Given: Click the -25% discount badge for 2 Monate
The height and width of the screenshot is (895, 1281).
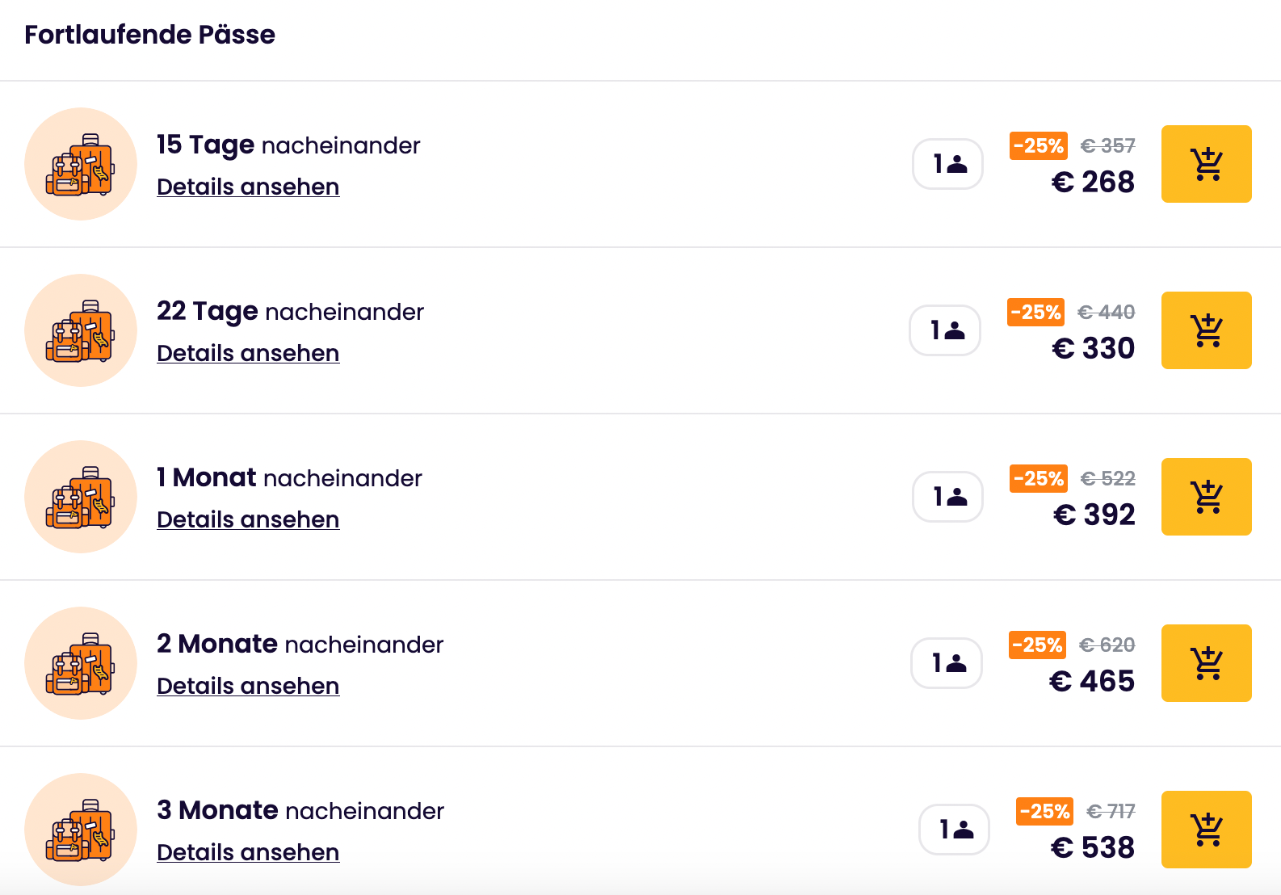Looking at the screenshot, I should 1037,645.
